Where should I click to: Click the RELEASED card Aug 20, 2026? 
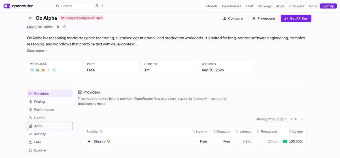[x=226, y=67]
